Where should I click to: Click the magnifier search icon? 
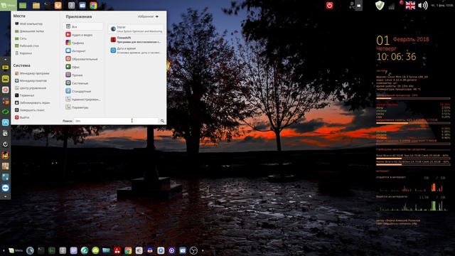pyautogui.click(x=162, y=121)
